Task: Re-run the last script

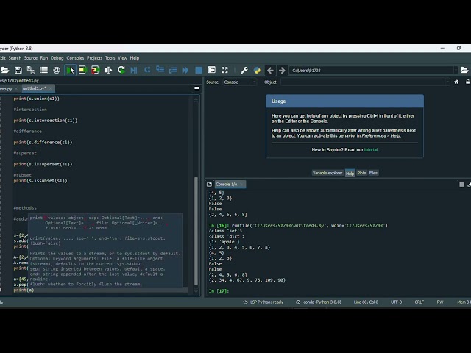Action: tap(121, 71)
